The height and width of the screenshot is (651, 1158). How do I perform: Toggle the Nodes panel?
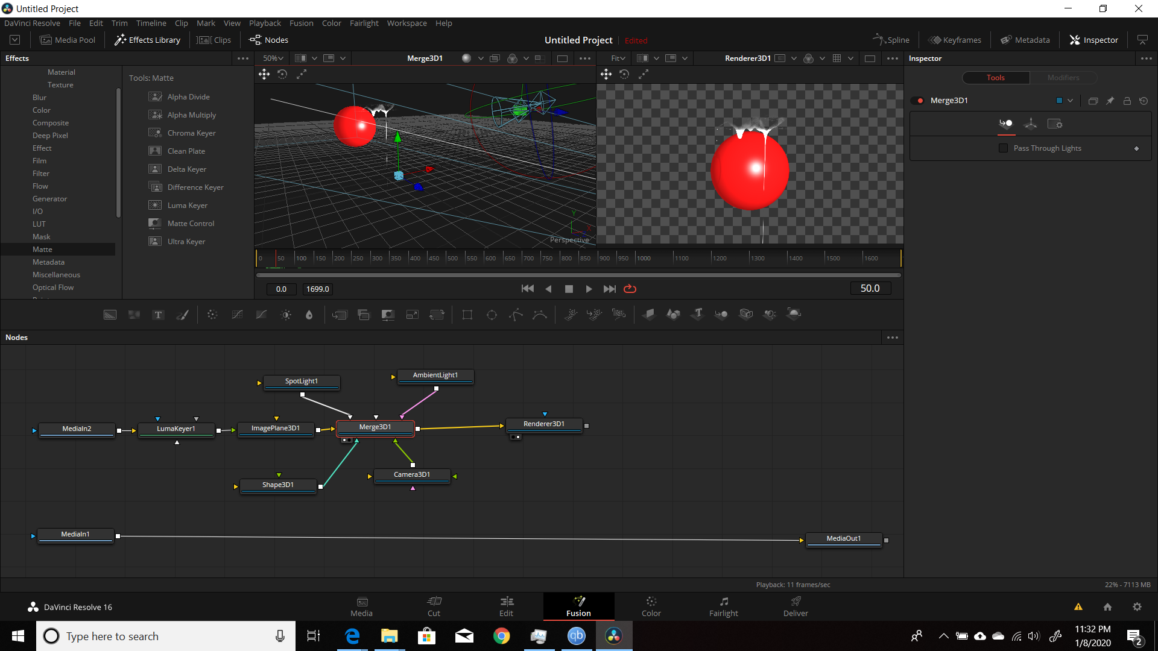[x=269, y=40]
